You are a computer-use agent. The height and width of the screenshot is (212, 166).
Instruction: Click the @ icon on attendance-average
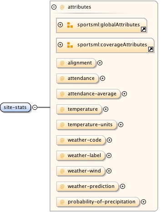(x=62, y=94)
